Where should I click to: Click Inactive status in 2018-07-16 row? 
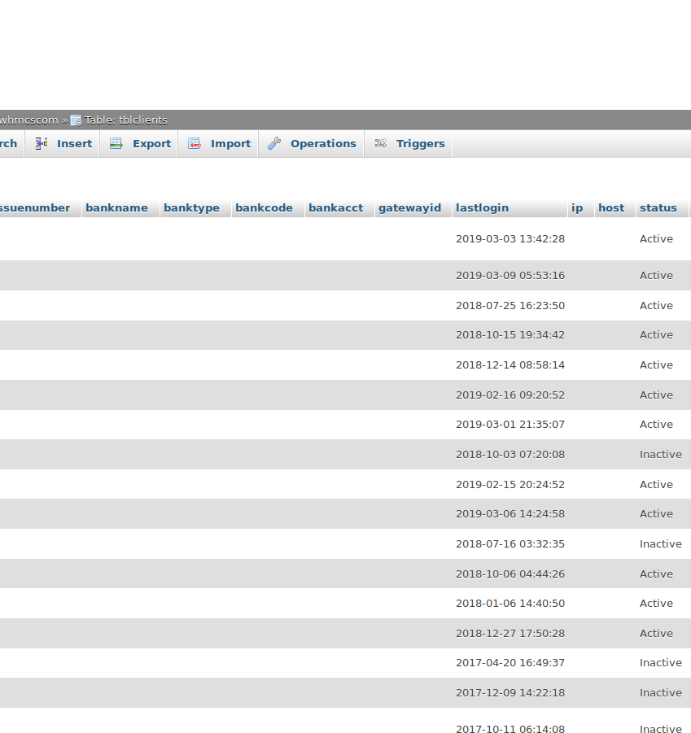pyautogui.click(x=661, y=543)
